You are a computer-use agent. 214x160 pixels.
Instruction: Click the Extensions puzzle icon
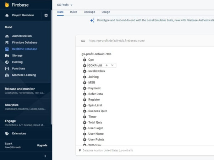7,133
